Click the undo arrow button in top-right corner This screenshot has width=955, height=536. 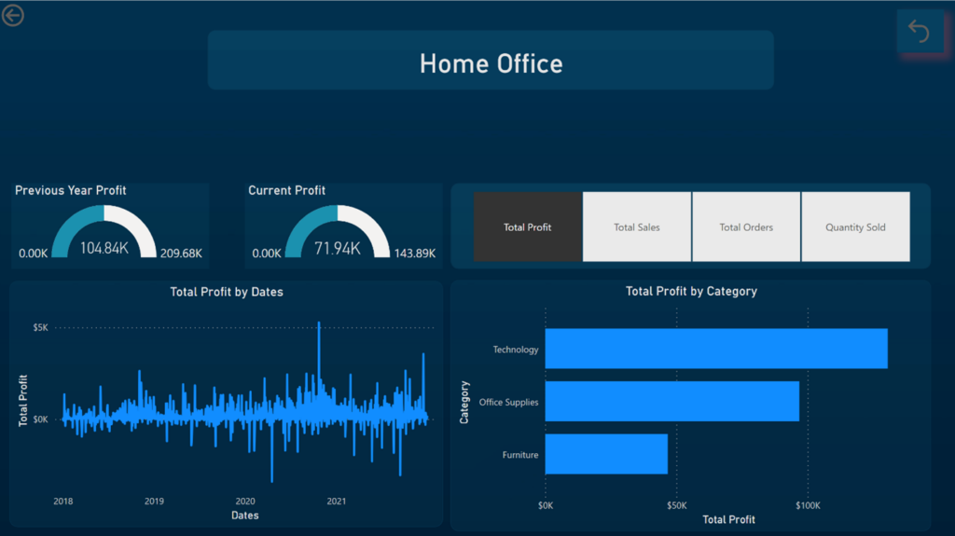tap(919, 33)
